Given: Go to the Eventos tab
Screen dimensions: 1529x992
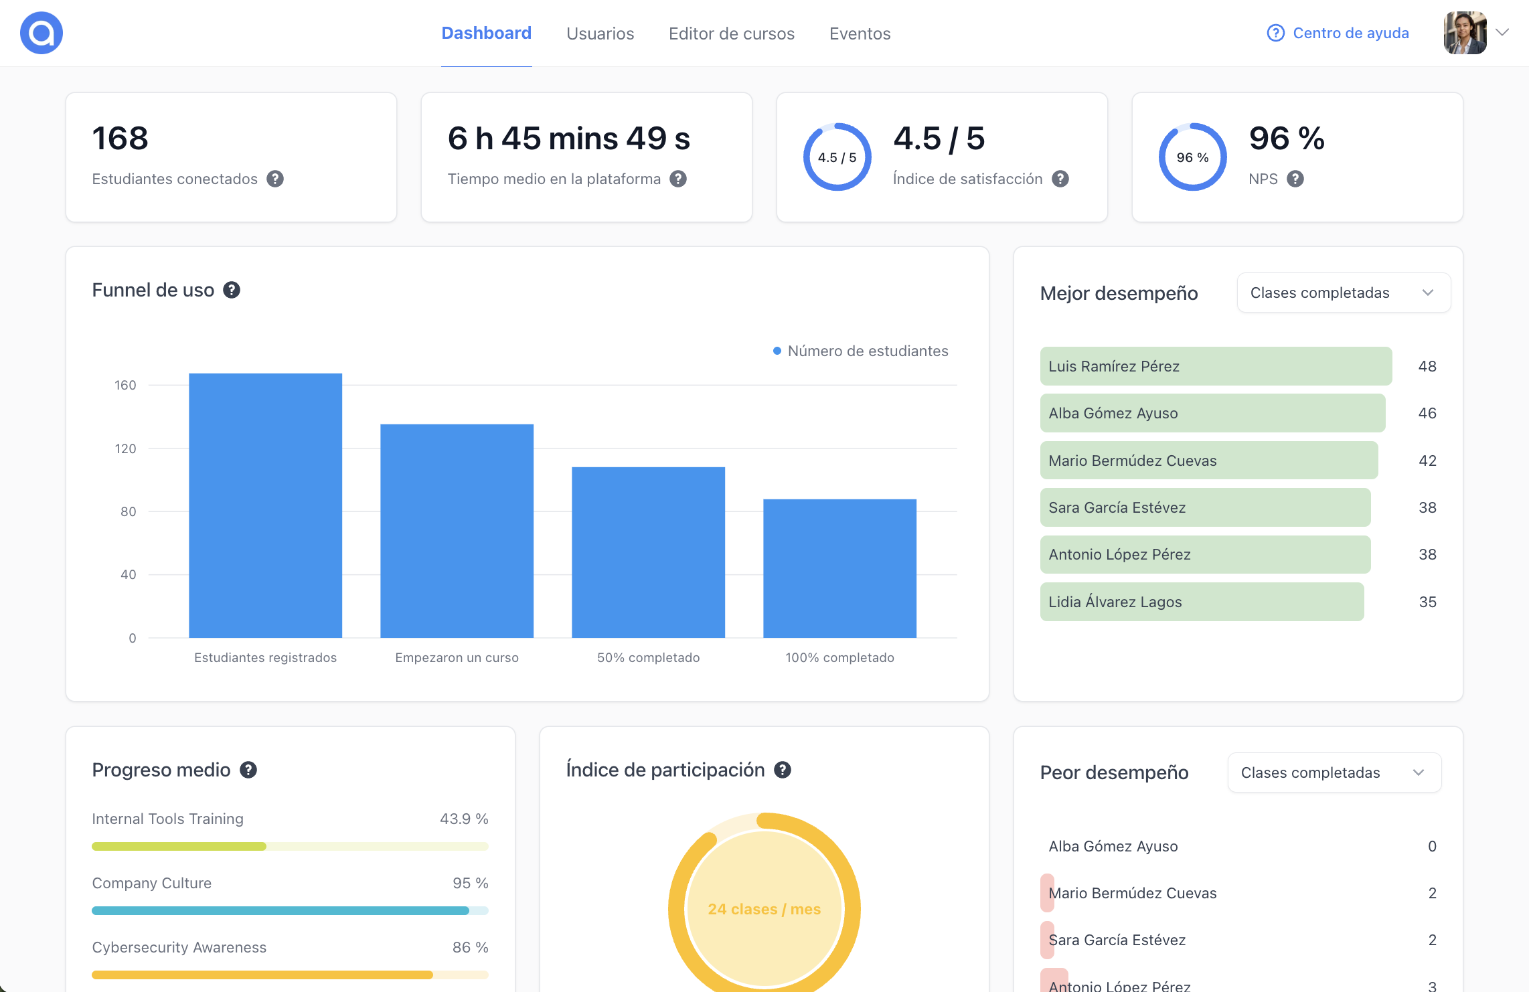Looking at the screenshot, I should [x=860, y=33].
